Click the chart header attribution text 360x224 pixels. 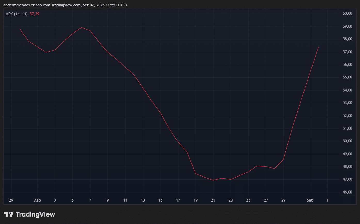[x=65, y=5]
